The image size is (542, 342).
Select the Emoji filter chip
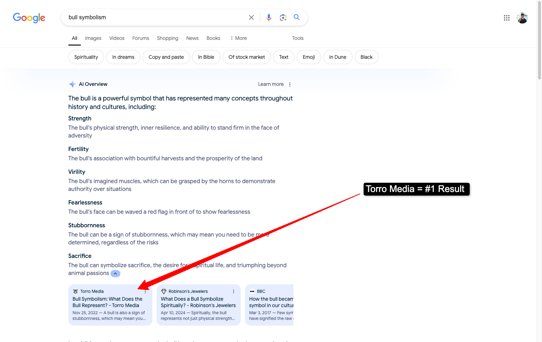[309, 57]
